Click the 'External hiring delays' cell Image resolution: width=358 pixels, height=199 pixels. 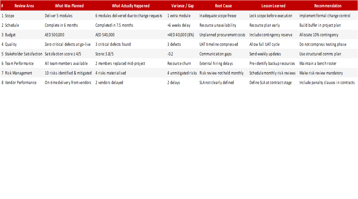tap(216, 63)
